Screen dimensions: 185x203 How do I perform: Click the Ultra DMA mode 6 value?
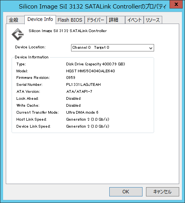82,113
